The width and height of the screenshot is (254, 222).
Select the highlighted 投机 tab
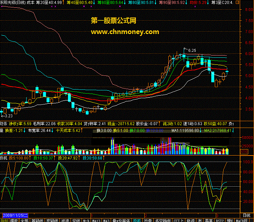137,220
